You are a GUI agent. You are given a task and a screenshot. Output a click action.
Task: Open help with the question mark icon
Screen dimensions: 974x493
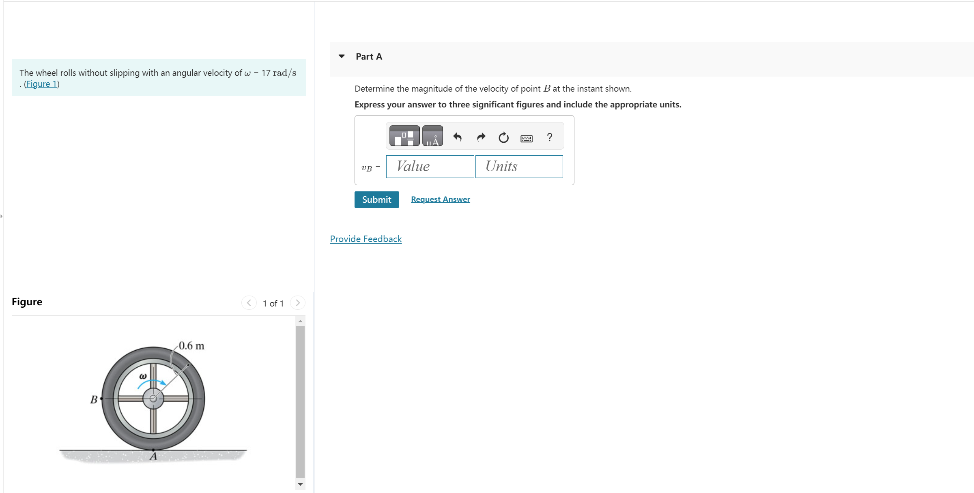pyautogui.click(x=550, y=137)
